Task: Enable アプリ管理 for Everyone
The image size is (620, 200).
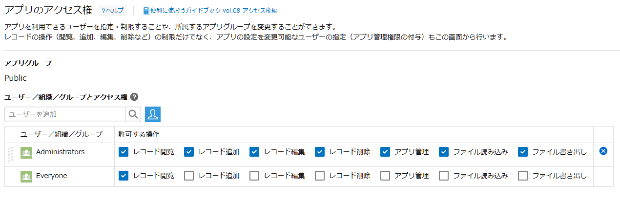Action: (385, 176)
